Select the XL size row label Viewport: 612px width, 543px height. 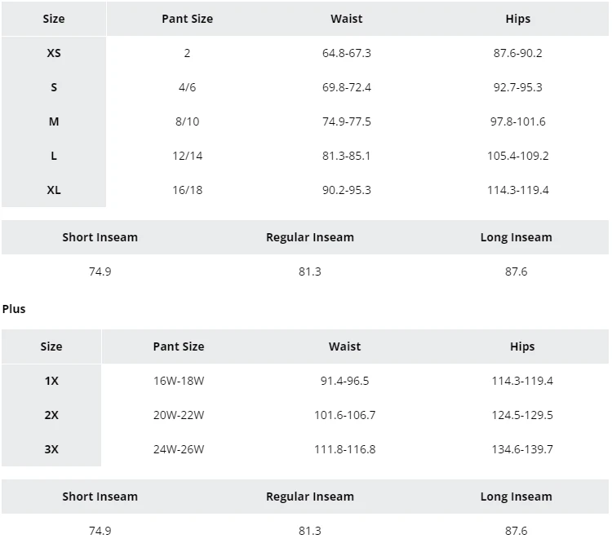(x=54, y=190)
